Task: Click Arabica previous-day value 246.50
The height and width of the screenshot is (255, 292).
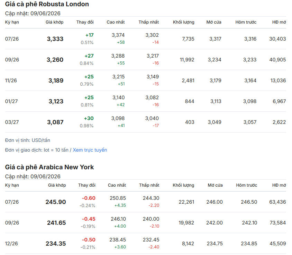Action: 249,202
